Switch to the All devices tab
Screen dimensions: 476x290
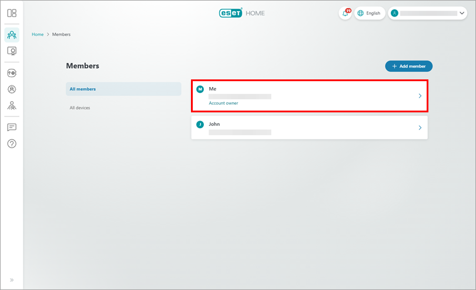80,108
